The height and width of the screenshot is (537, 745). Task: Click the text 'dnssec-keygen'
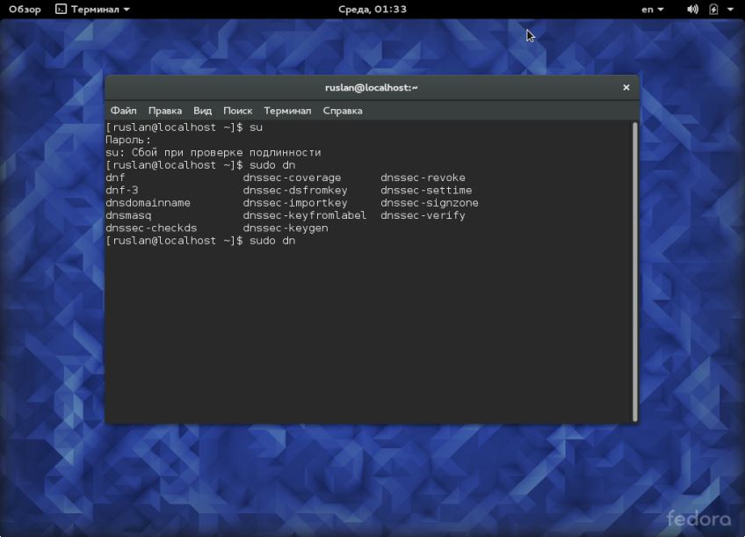click(285, 229)
